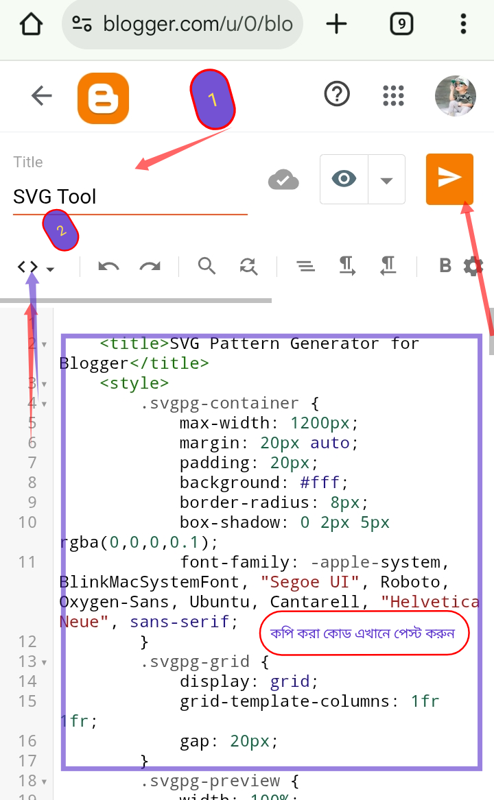Publish post with orange send button
The image size is (494, 800).
click(449, 179)
